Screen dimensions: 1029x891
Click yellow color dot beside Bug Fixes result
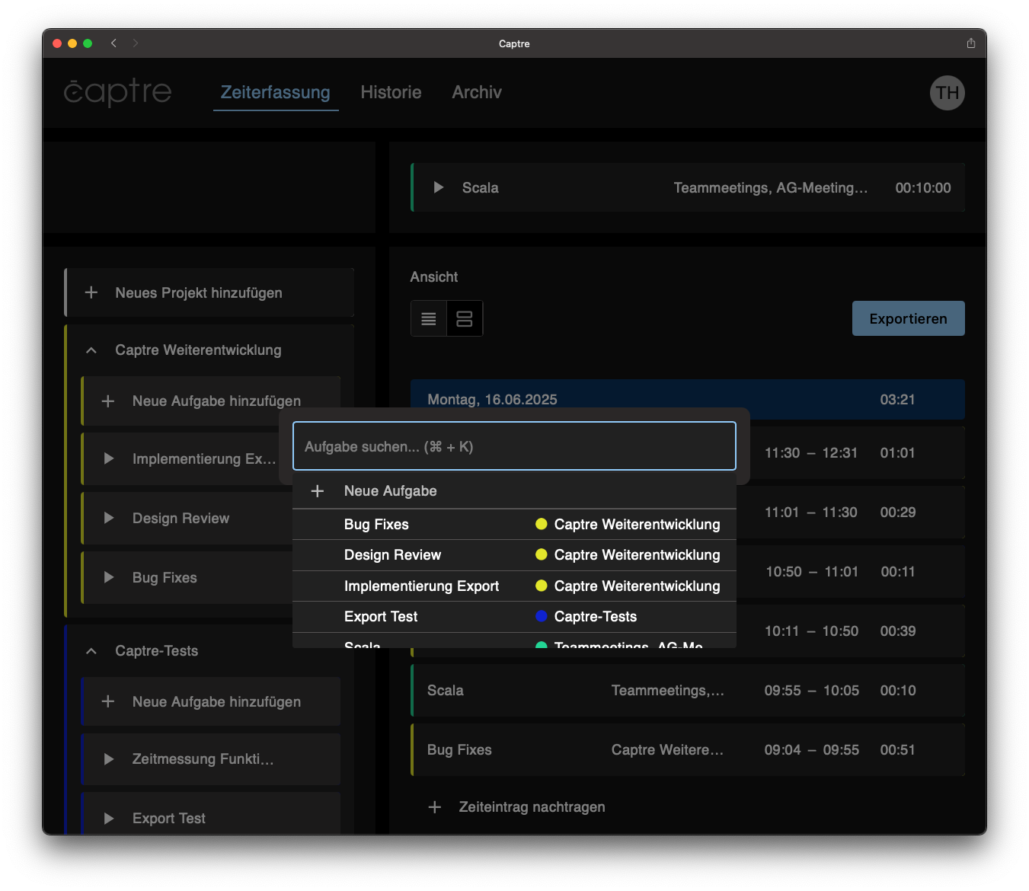542,524
